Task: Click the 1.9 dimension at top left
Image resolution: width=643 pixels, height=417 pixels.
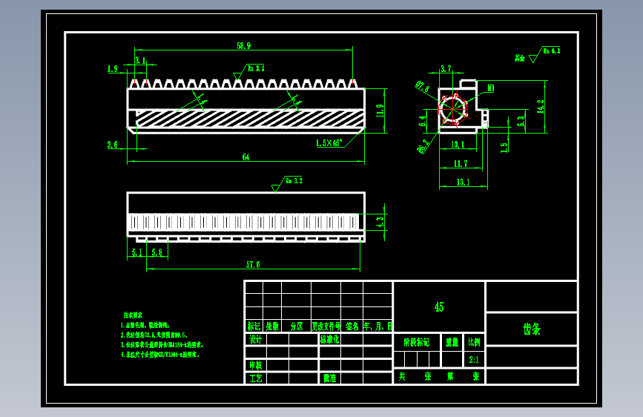Action: 113,69
